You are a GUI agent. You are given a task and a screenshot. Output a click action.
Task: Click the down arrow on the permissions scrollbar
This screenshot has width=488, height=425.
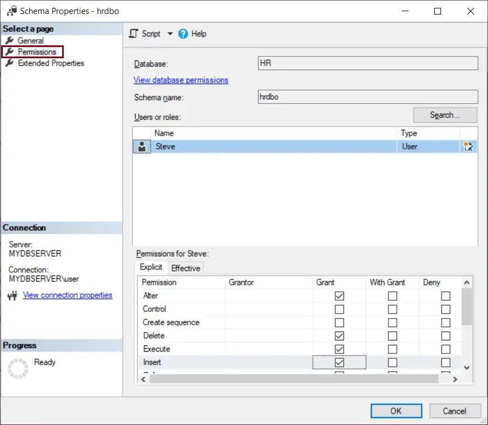tap(466, 368)
